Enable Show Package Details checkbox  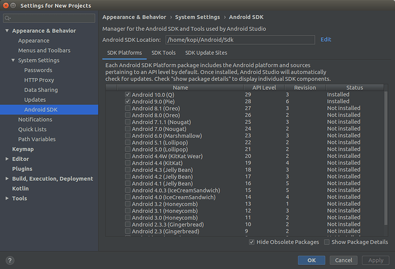(x=327, y=242)
